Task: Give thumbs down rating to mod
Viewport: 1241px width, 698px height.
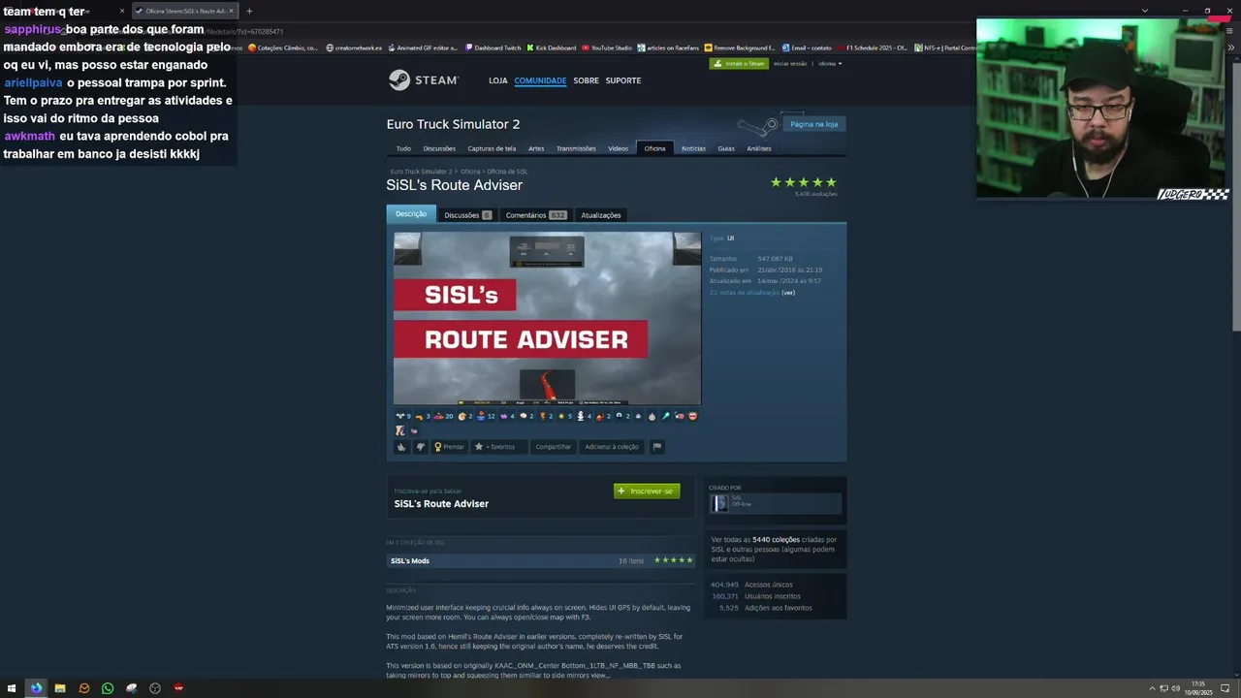Action: coord(420,447)
